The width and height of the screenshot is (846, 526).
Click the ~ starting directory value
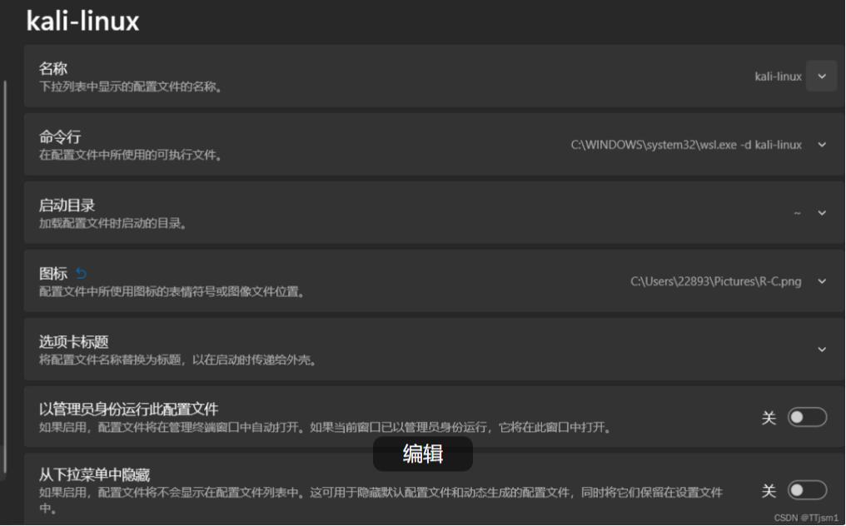[797, 213]
